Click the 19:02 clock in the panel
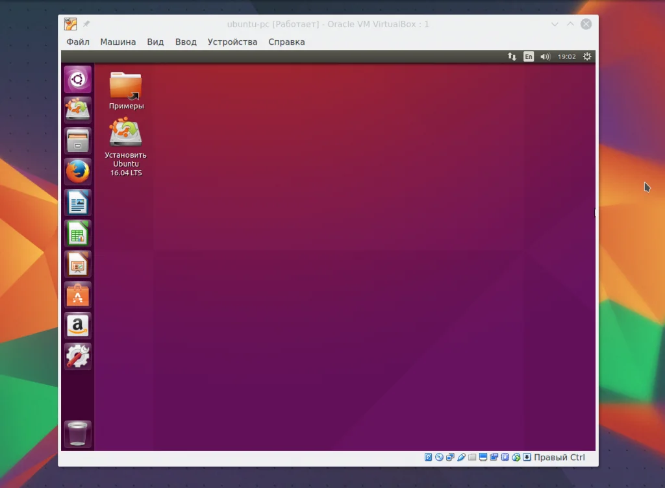 coord(566,56)
